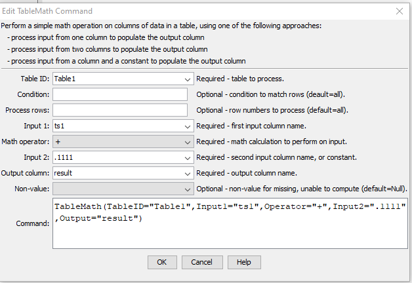Click the TableMath command text string
This screenshot has width=412, height=283.
[x=230, y=212]
